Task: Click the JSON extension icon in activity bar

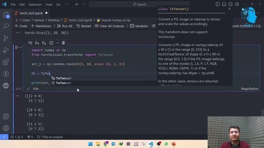Action: (x=6, y=86)
